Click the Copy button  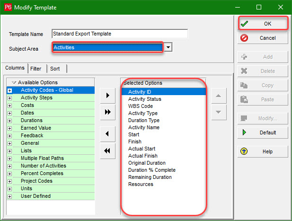point(263,85)
